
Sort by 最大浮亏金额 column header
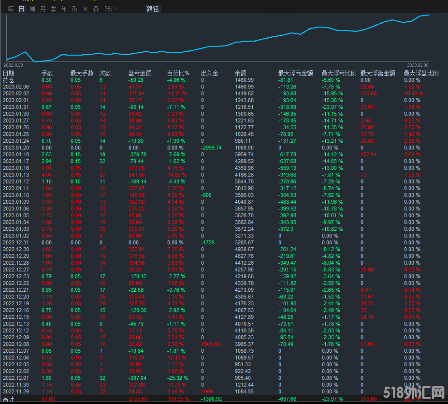tap(295, 73)
